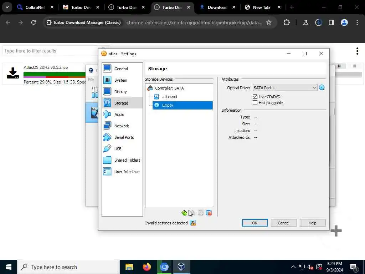
Task: Select the Empty optical drive entry
Action: click(182, 105)
